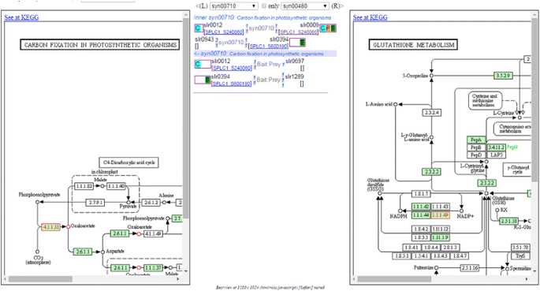Image resolution: width=540 pixels, height=291 pixels.
Task: Select enzyme box 2.8.1.3
Action: pos(450,248)
